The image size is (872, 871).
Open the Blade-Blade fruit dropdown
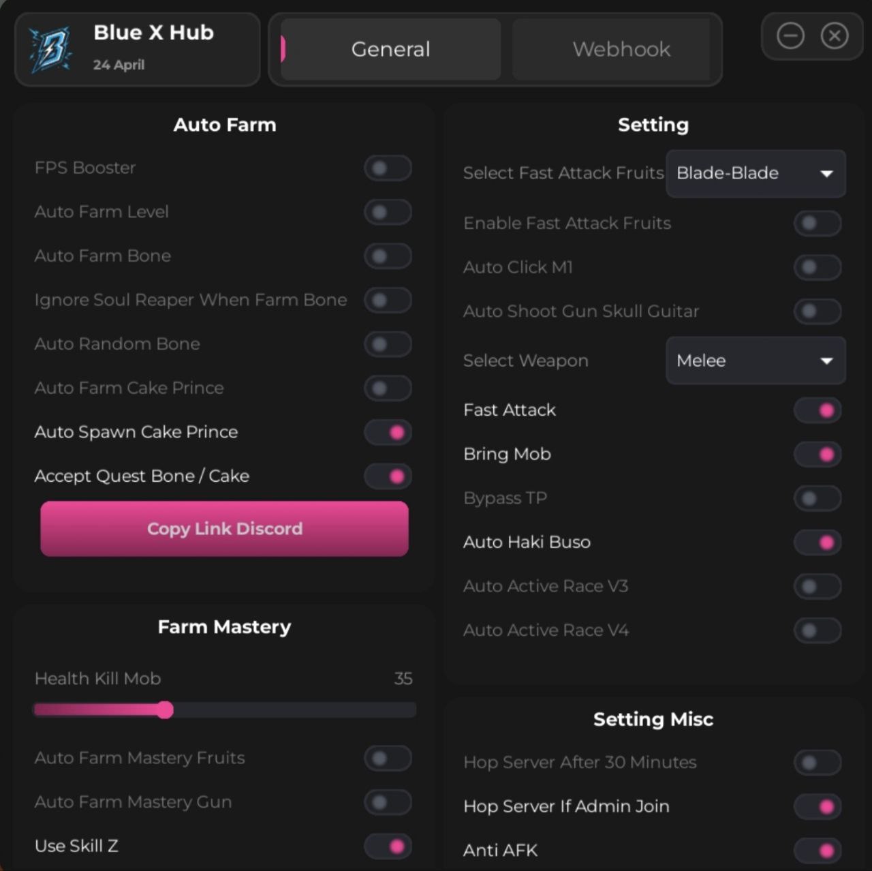(x=755, y=174)
